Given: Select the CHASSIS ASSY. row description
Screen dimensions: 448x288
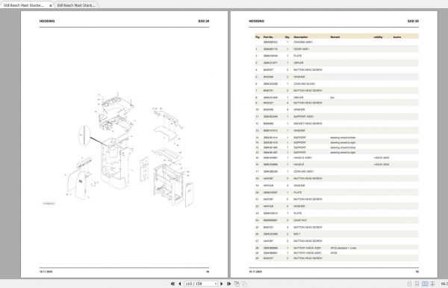Looking at the screenshot, I should point(303,42).
